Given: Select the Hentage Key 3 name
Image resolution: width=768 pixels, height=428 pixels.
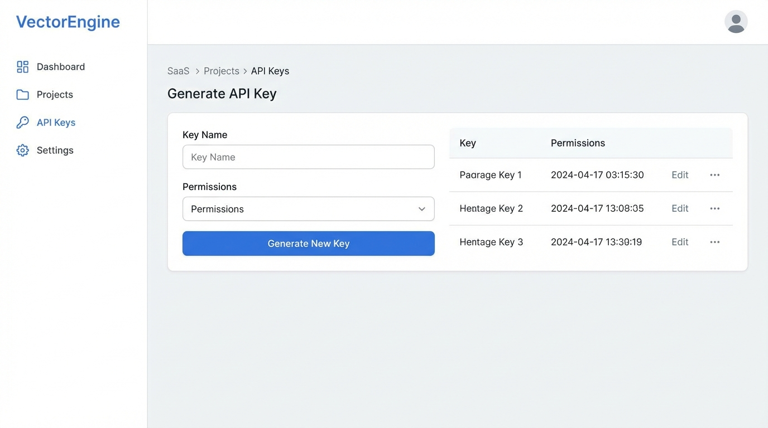Looking at the screenshot, I should 491,242.
